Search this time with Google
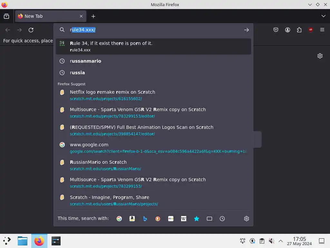The height and width of the screenshot is (248, 330). pos(119,219)
